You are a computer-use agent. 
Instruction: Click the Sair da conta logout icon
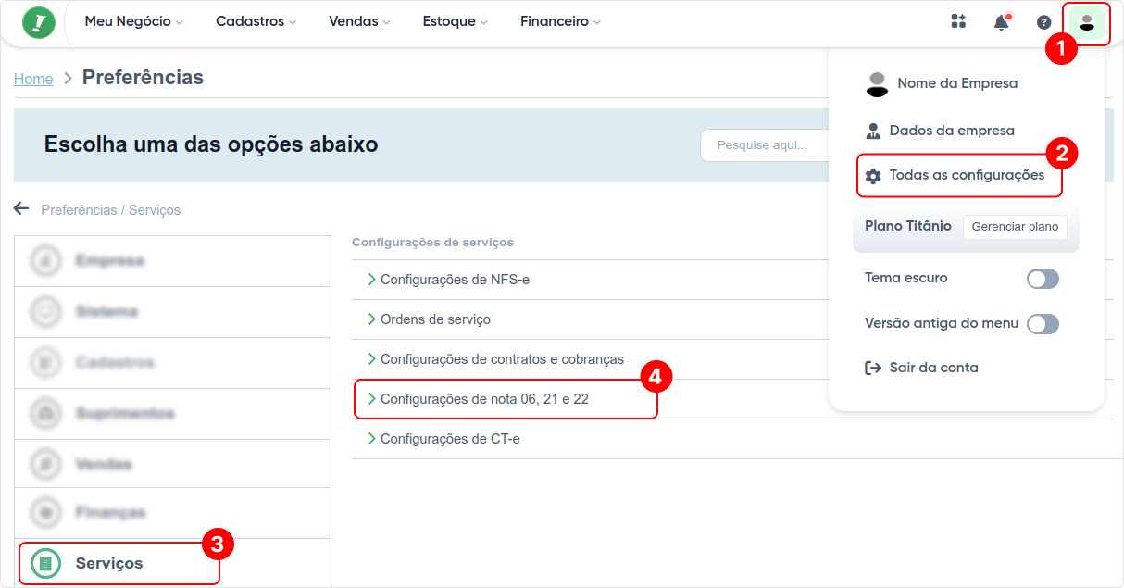(872, 368)
